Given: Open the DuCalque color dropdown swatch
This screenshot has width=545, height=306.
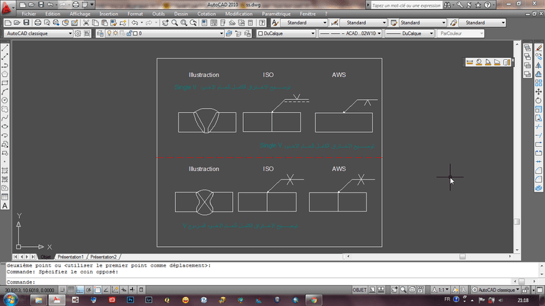Looking at the screenshot, I should pyautogui.click(x=285, y=33).
